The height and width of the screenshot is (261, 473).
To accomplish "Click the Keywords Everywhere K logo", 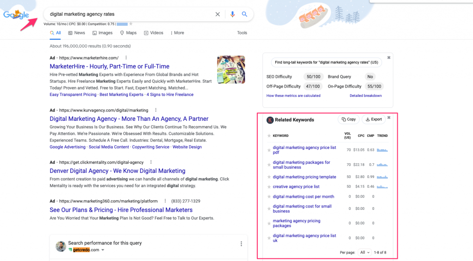I will [270, 120].
